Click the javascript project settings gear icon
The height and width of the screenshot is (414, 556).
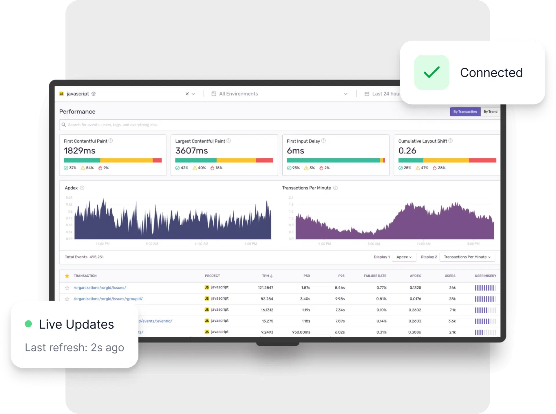[x=93, y=94]
